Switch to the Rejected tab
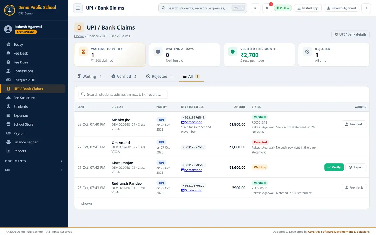 pos(160,76)
